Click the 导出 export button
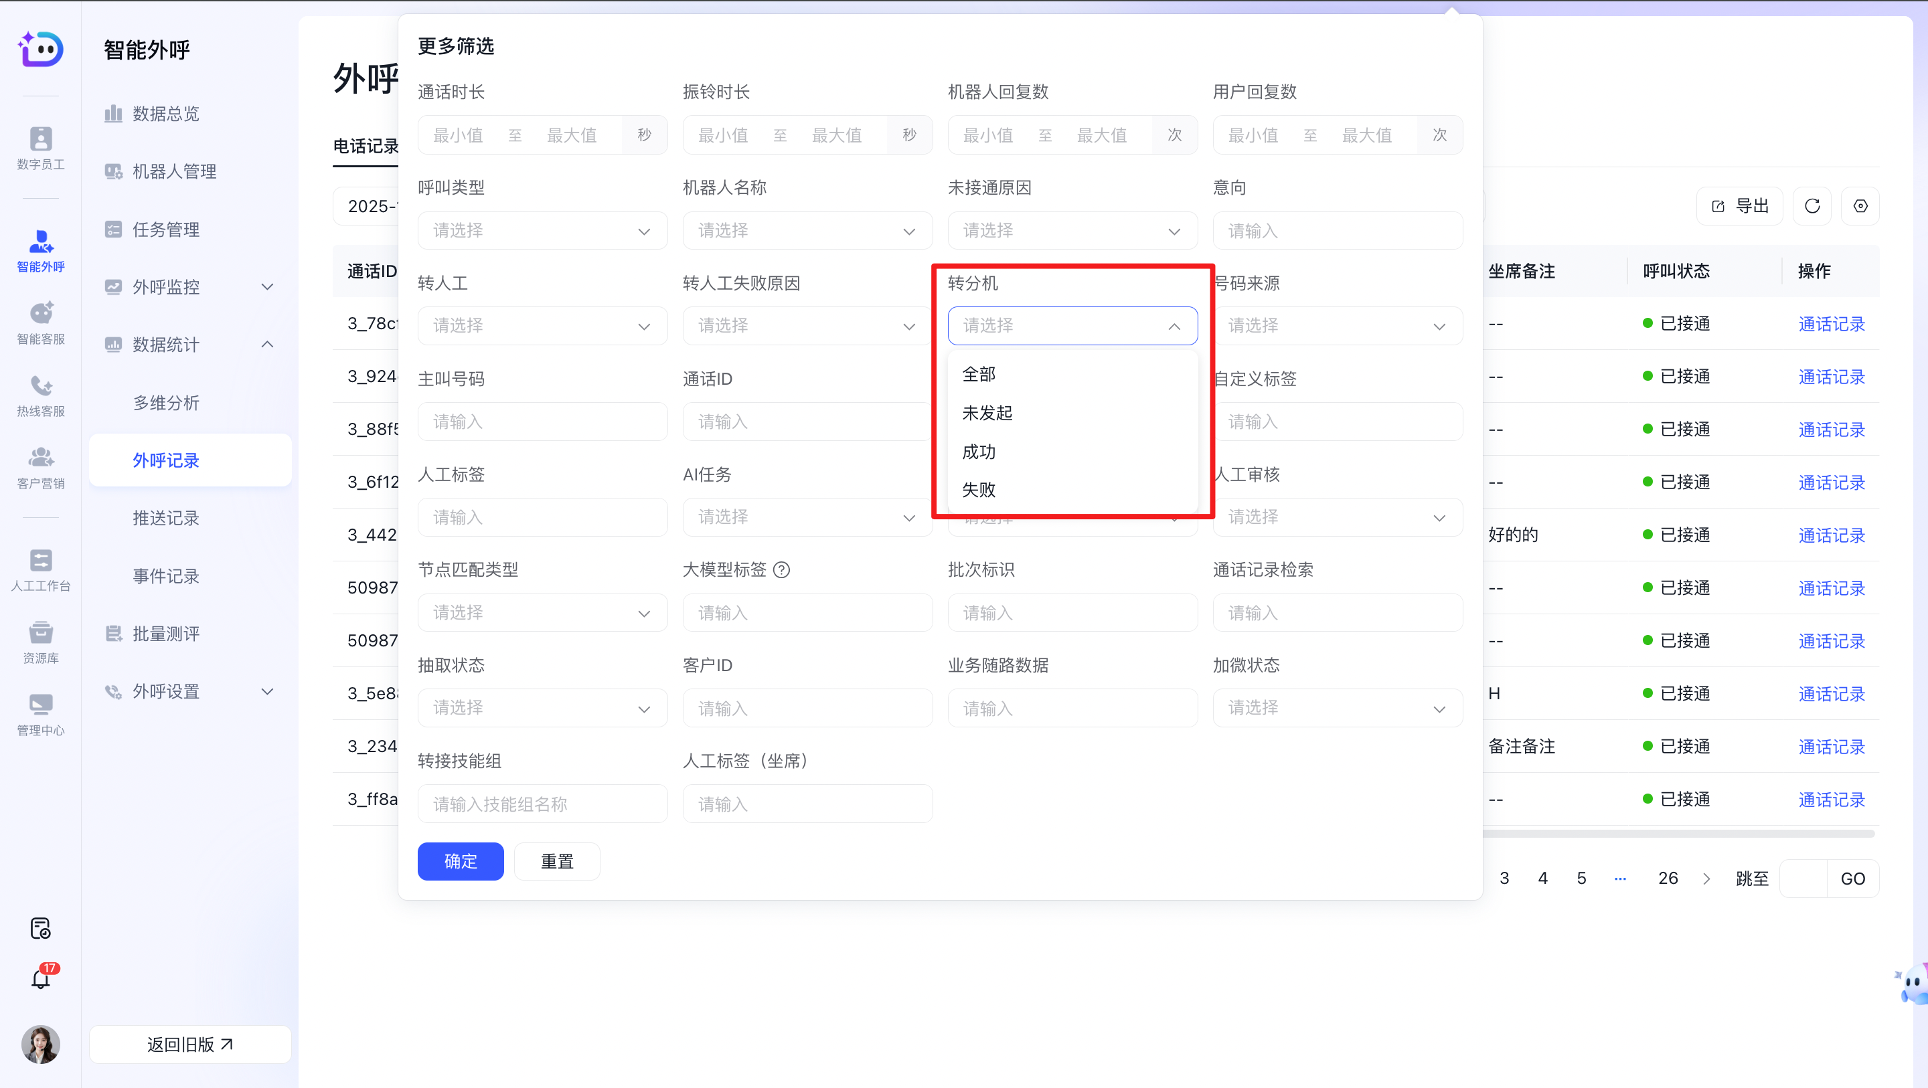 pos(1739,206)
